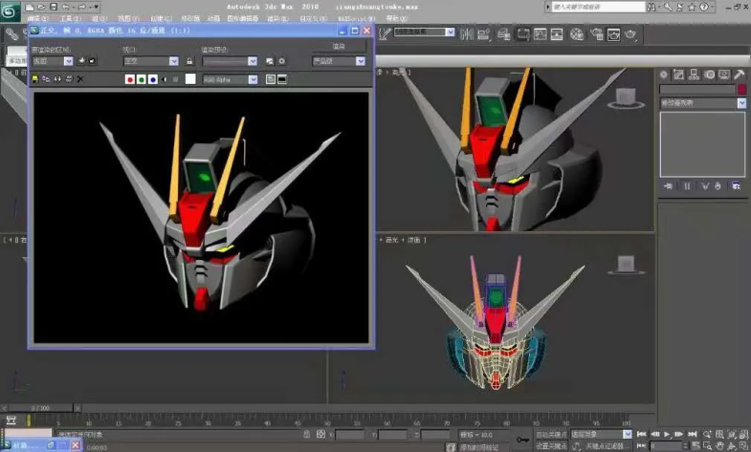Click the object color swatch in command panel
Image resolution: width=751 pixels, height=452 pixels.
pos(741,90)
